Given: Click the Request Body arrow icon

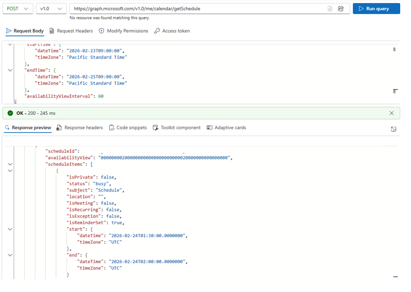Looking at the screenshot, I should [x=9, y=31].
